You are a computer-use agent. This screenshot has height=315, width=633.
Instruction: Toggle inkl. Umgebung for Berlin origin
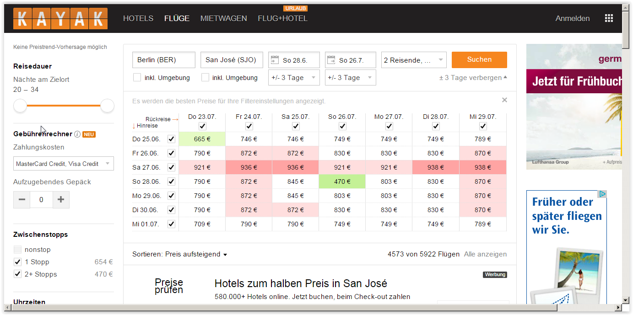coord(137,78)
